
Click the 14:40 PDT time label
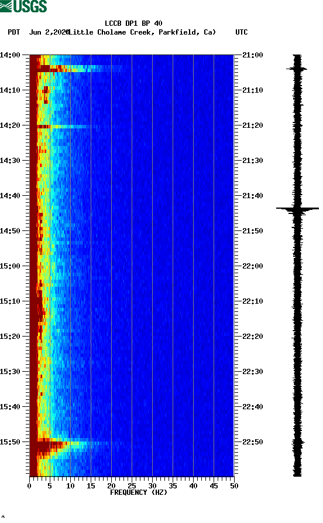(10, 196)
